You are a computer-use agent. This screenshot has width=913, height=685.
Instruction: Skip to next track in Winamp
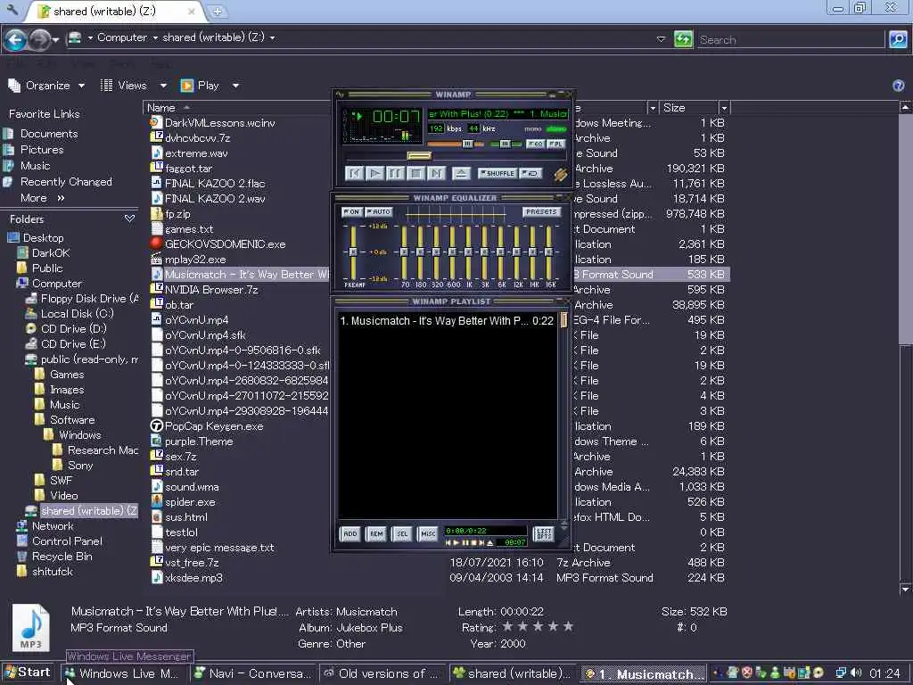coord(436,173)
